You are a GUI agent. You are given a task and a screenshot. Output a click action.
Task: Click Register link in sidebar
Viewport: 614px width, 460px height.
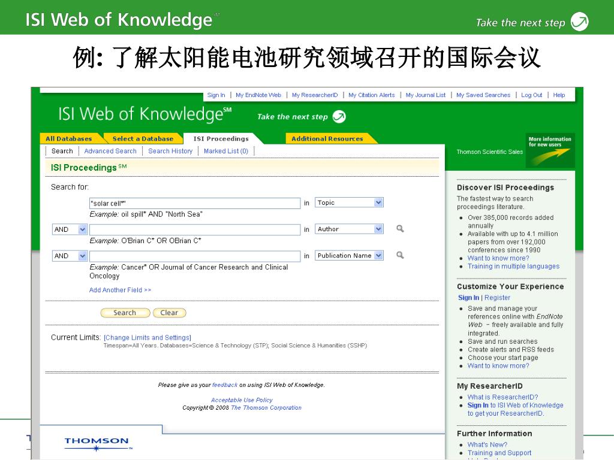click(497, 298)
